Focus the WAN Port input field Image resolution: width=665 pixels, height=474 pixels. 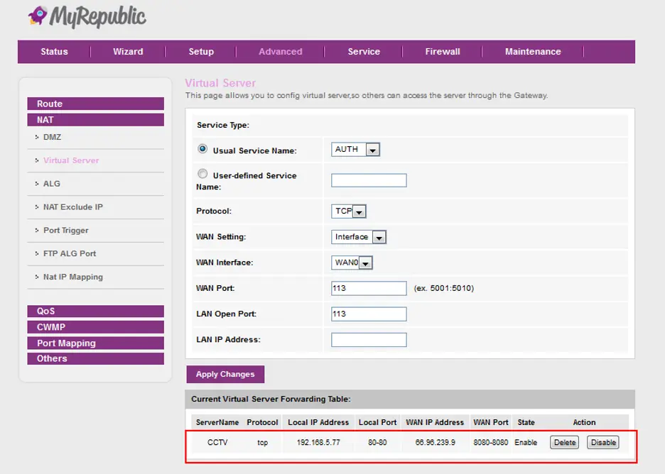[369, 288]
